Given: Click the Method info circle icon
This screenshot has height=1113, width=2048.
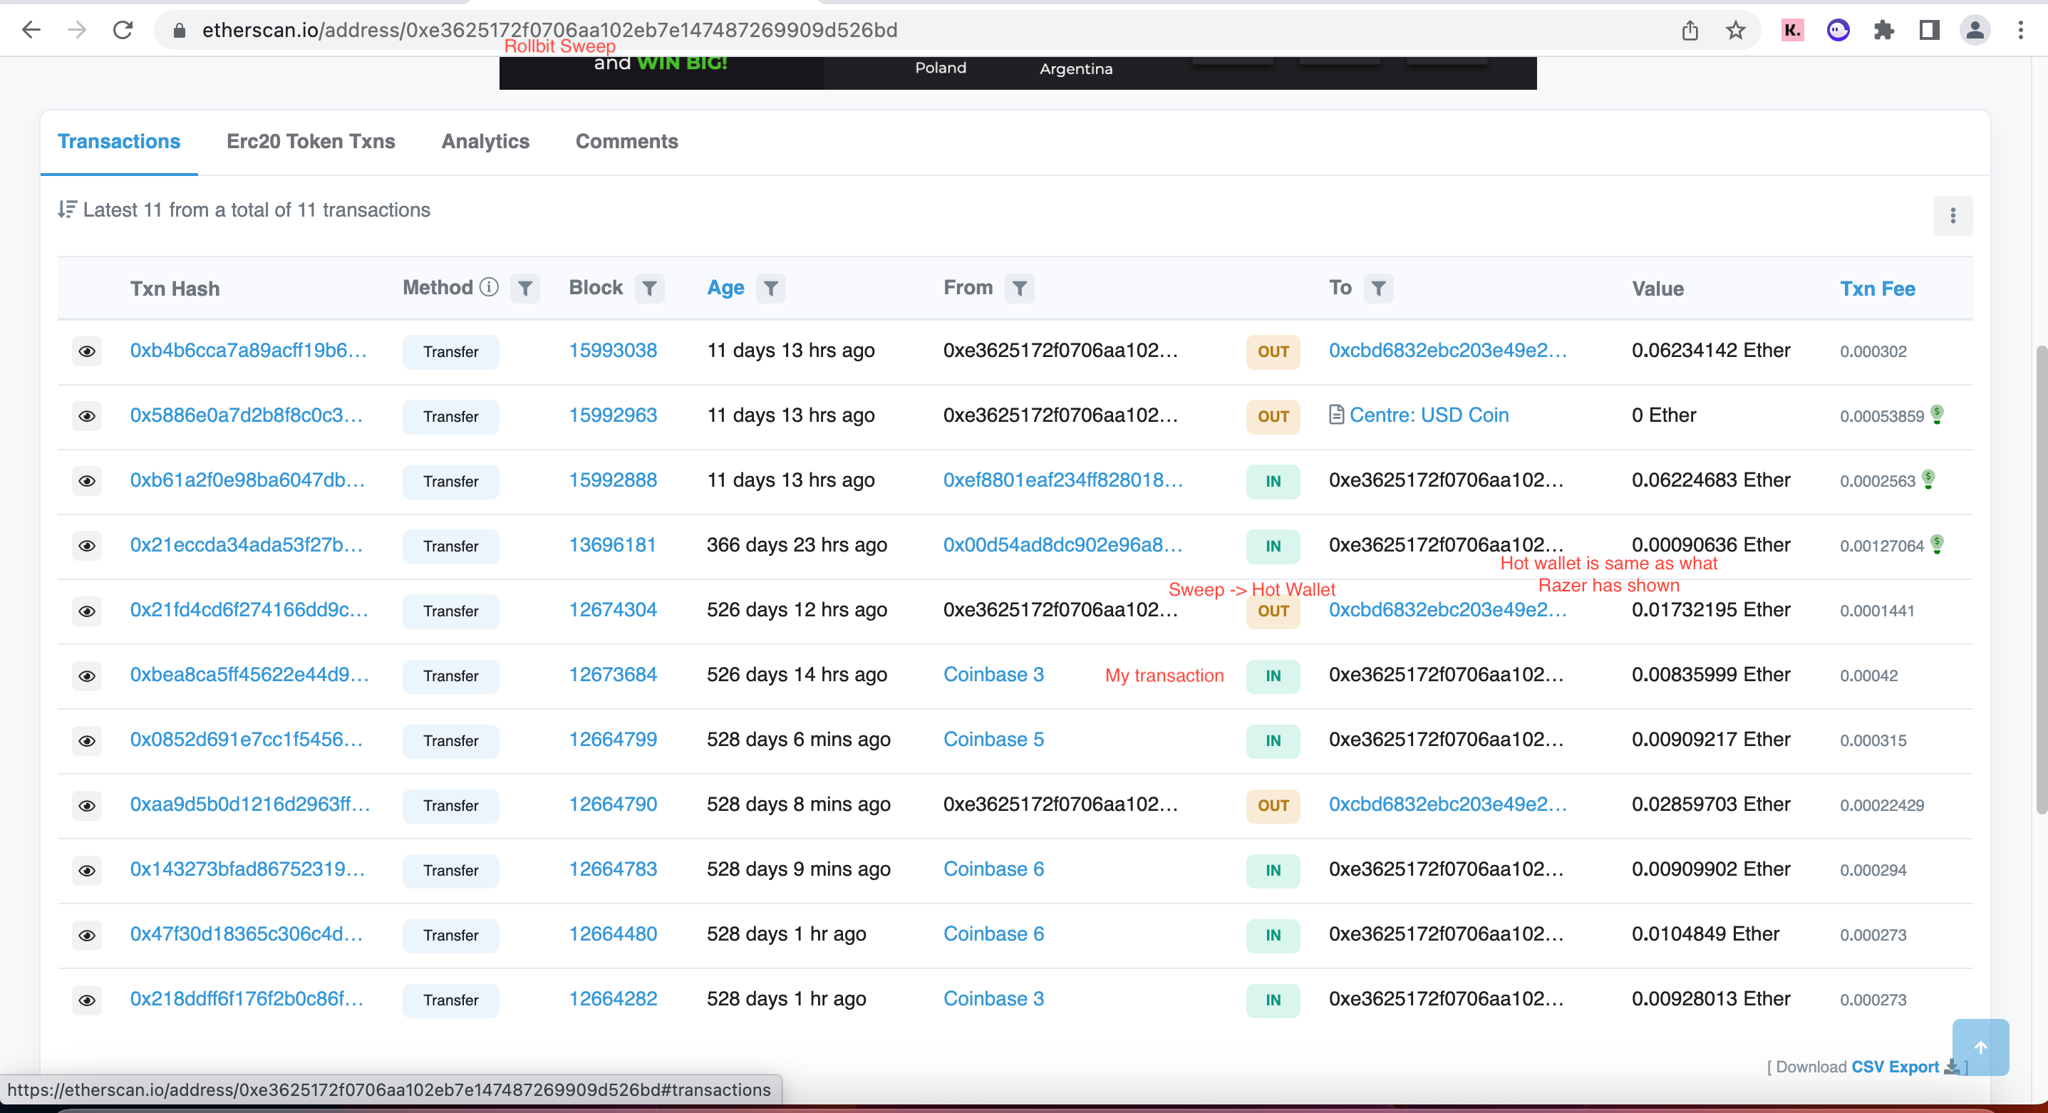Looking at the screenshot, I should tap(489, 287).
